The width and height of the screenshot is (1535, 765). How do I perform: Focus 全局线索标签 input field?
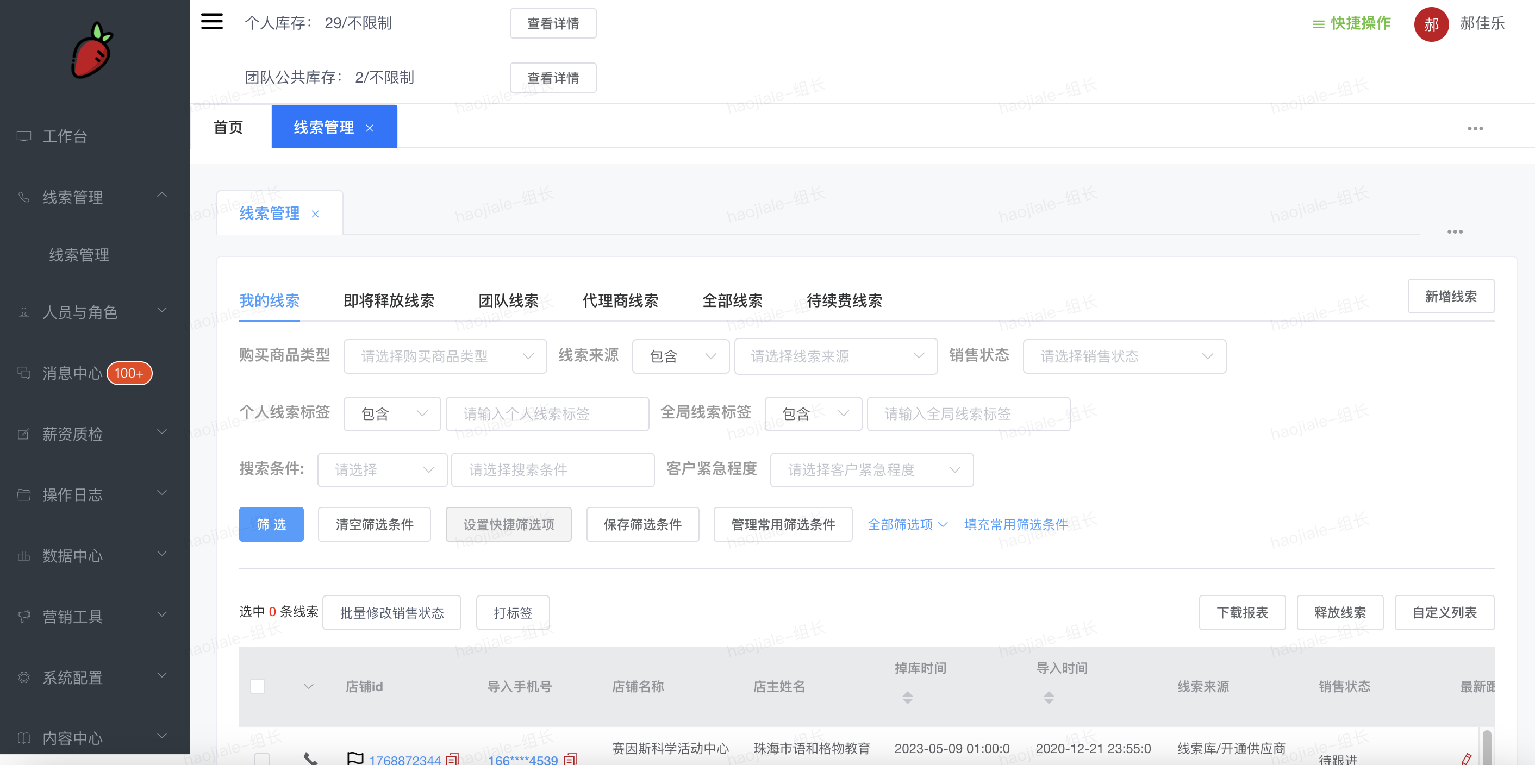(969, 413)
